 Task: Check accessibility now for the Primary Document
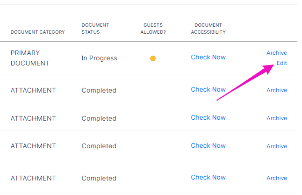pyautogui.click(x=208, y=57)
